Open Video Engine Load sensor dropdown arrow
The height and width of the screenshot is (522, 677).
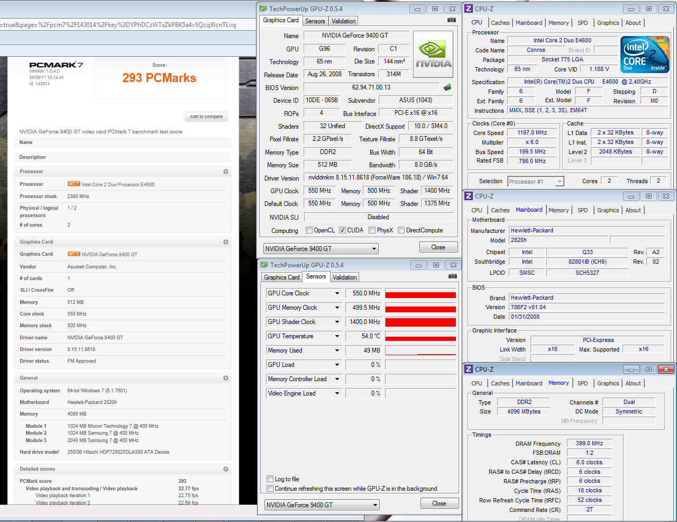(x=337, y=393)
